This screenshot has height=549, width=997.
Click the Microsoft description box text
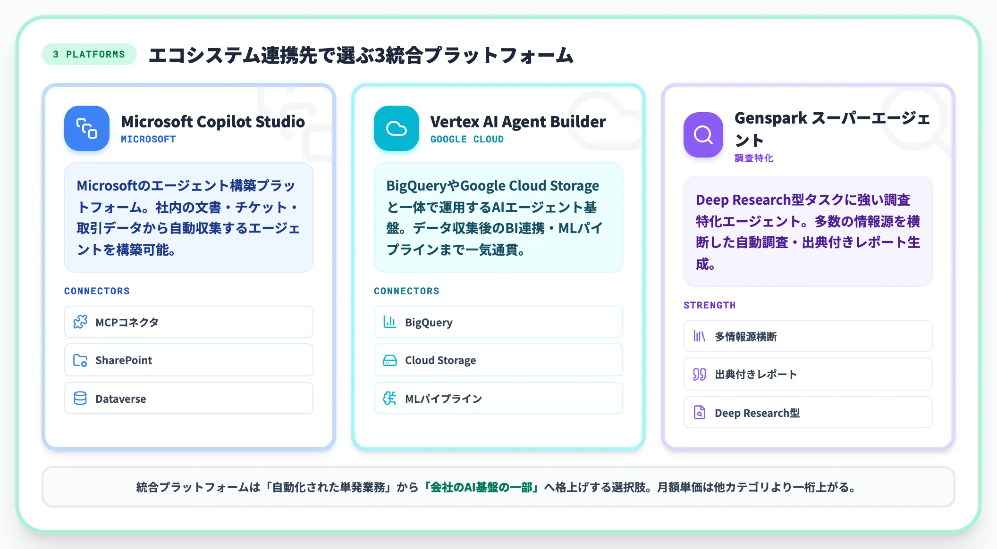[189, 217]
